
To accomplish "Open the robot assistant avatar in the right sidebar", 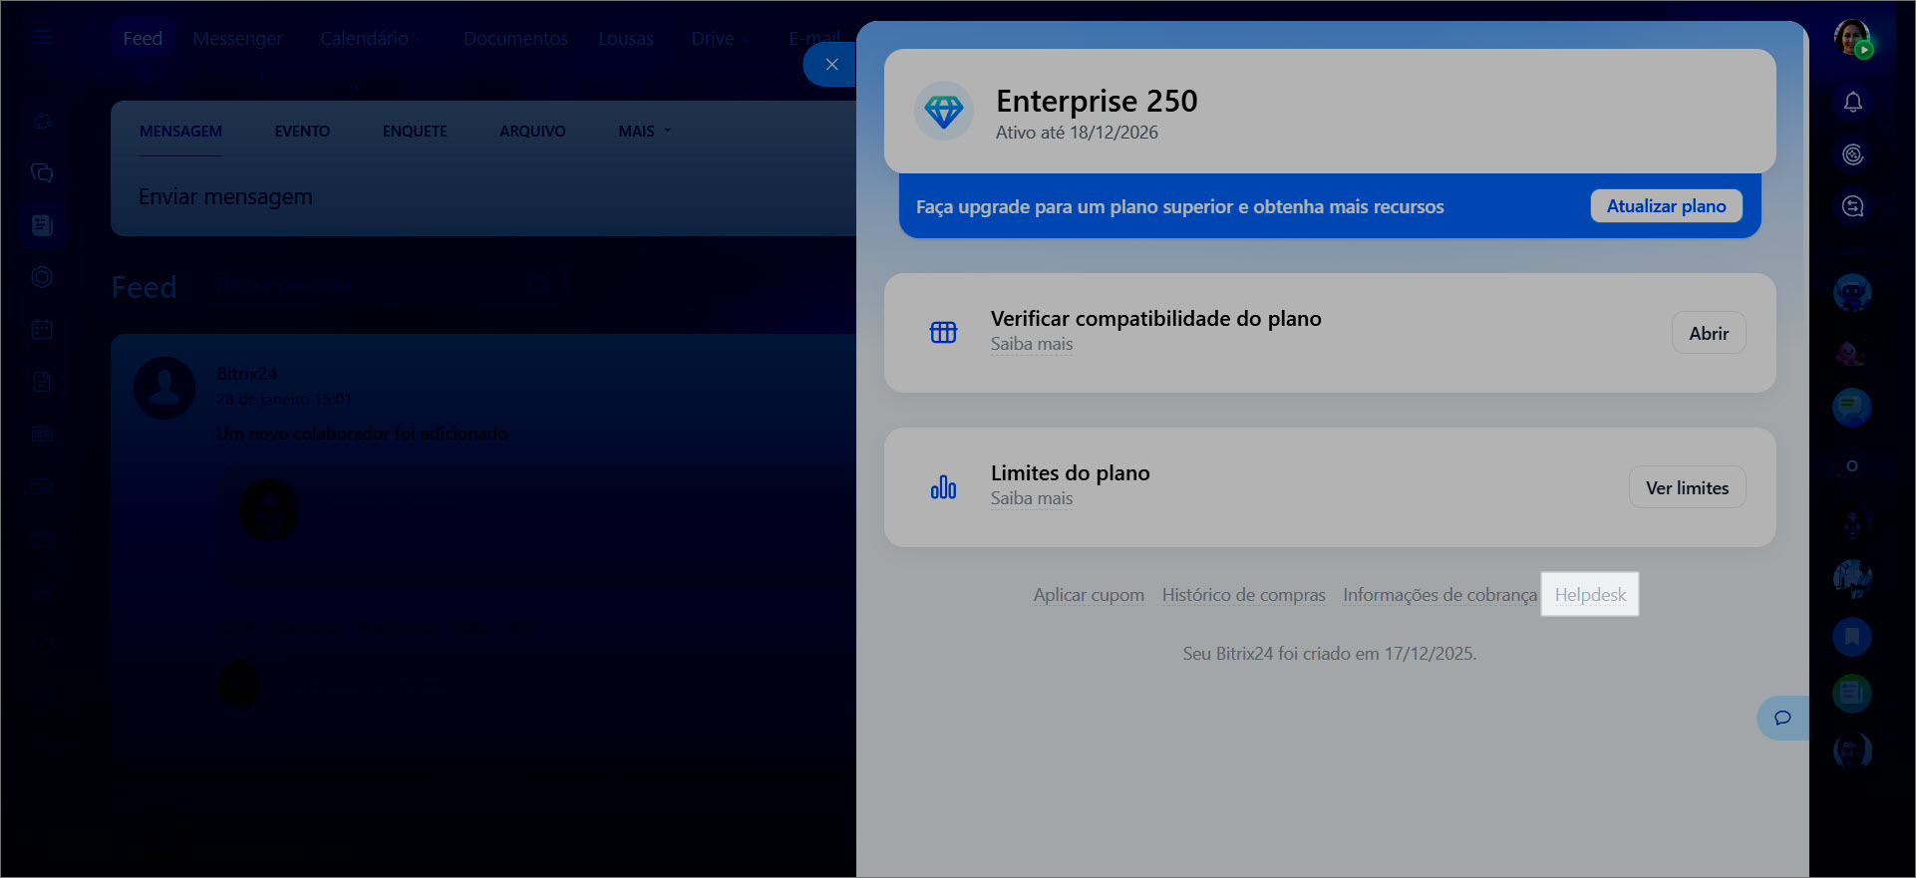I will tap(1852, 293).
